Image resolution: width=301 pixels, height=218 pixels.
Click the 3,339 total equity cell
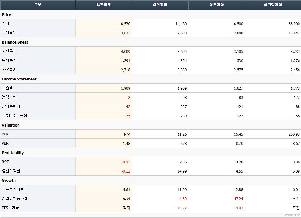[160, 69]
